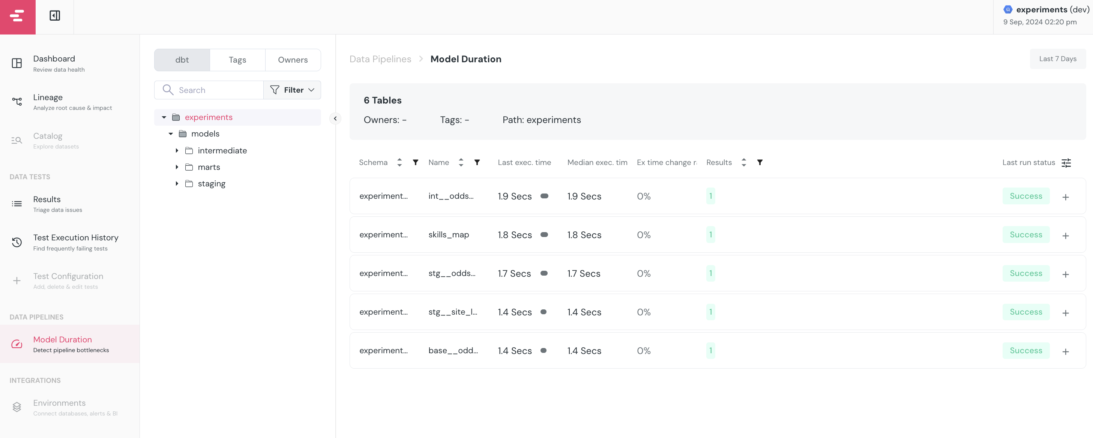The width and height of the screenshot is (1093, 438).
Task: Filter the Results column
Action: click(760, 162)
